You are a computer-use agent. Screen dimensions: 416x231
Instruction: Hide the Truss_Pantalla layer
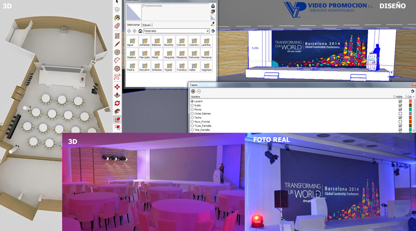(400, 126)
